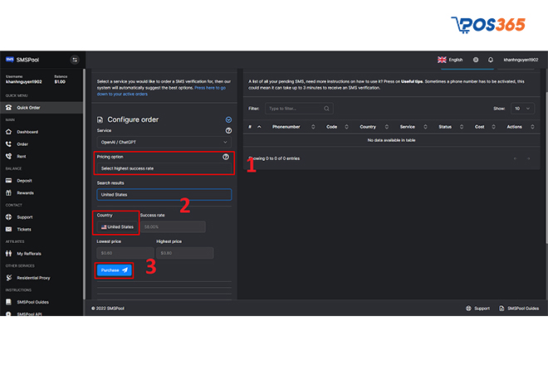Expand the OpenAI / ChatGPT service dropdown

coord(163,142)
